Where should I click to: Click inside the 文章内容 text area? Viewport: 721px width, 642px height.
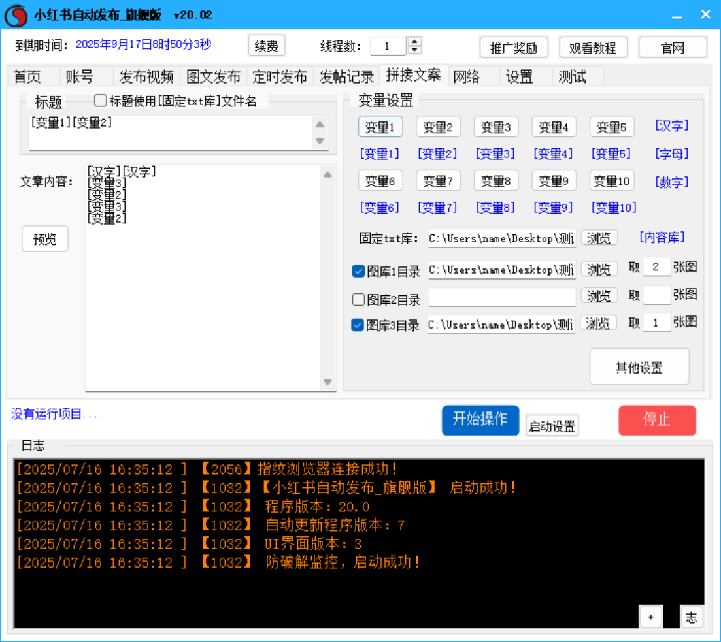point(203,278)
